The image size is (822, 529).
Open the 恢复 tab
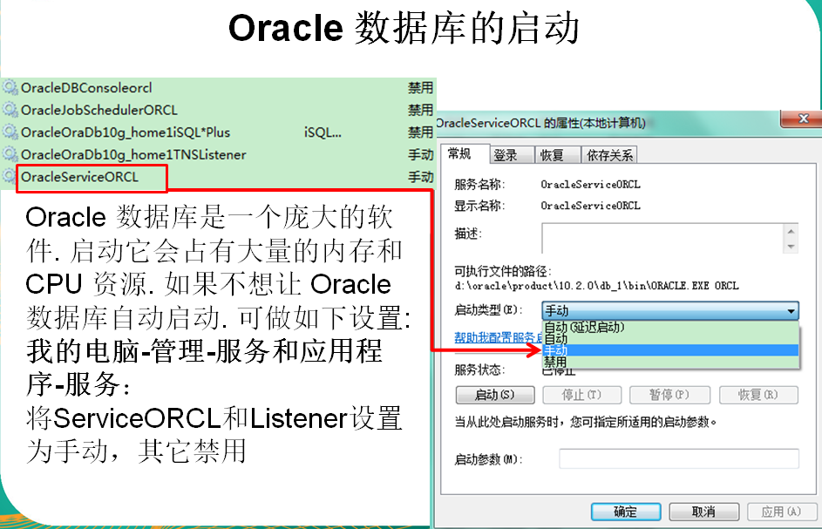coord(557,155)
